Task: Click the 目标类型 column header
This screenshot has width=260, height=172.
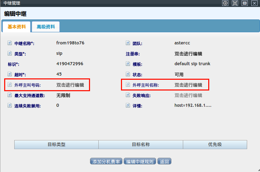Action: 56,144
